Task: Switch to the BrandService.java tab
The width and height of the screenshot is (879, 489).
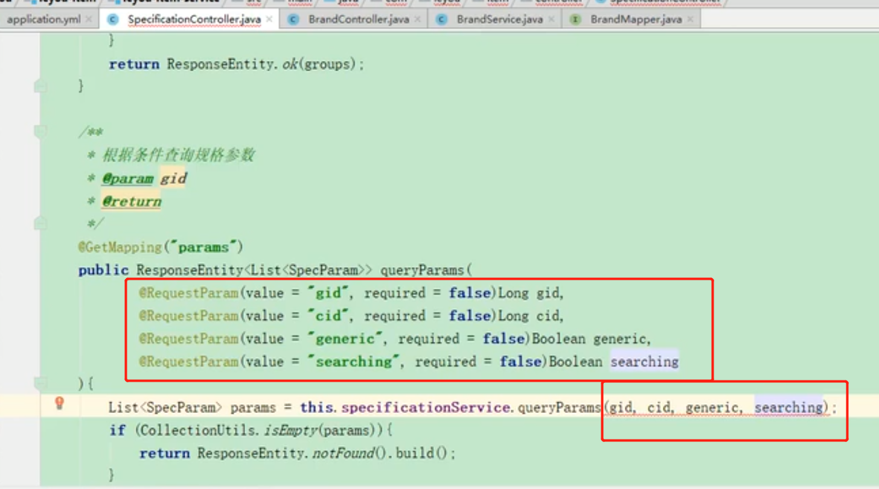Action: click(499, 19)
